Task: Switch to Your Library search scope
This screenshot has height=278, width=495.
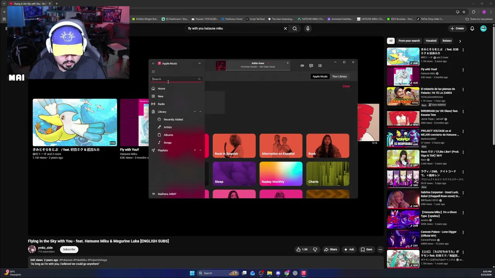Action: click(339, 76)
